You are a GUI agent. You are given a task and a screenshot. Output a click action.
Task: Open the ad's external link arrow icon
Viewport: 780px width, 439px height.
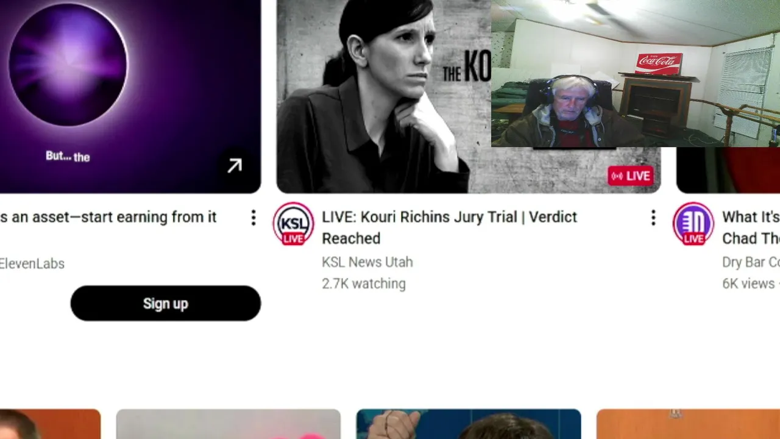coord(235,166)
